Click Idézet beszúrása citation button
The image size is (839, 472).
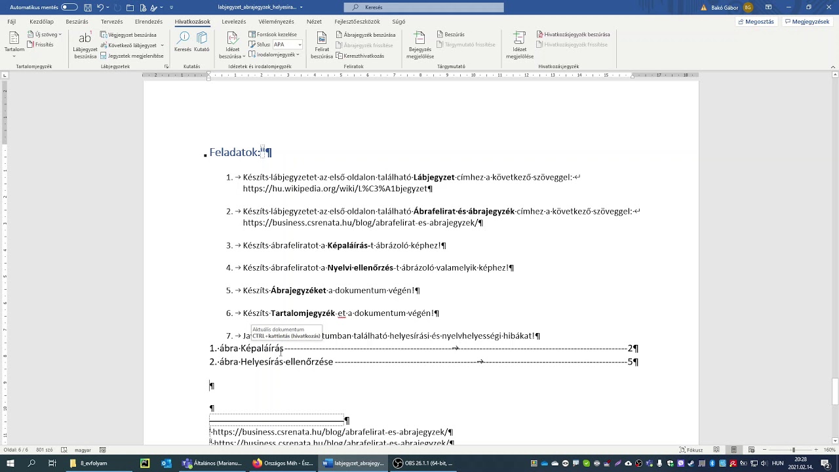[x=232, y=45]
